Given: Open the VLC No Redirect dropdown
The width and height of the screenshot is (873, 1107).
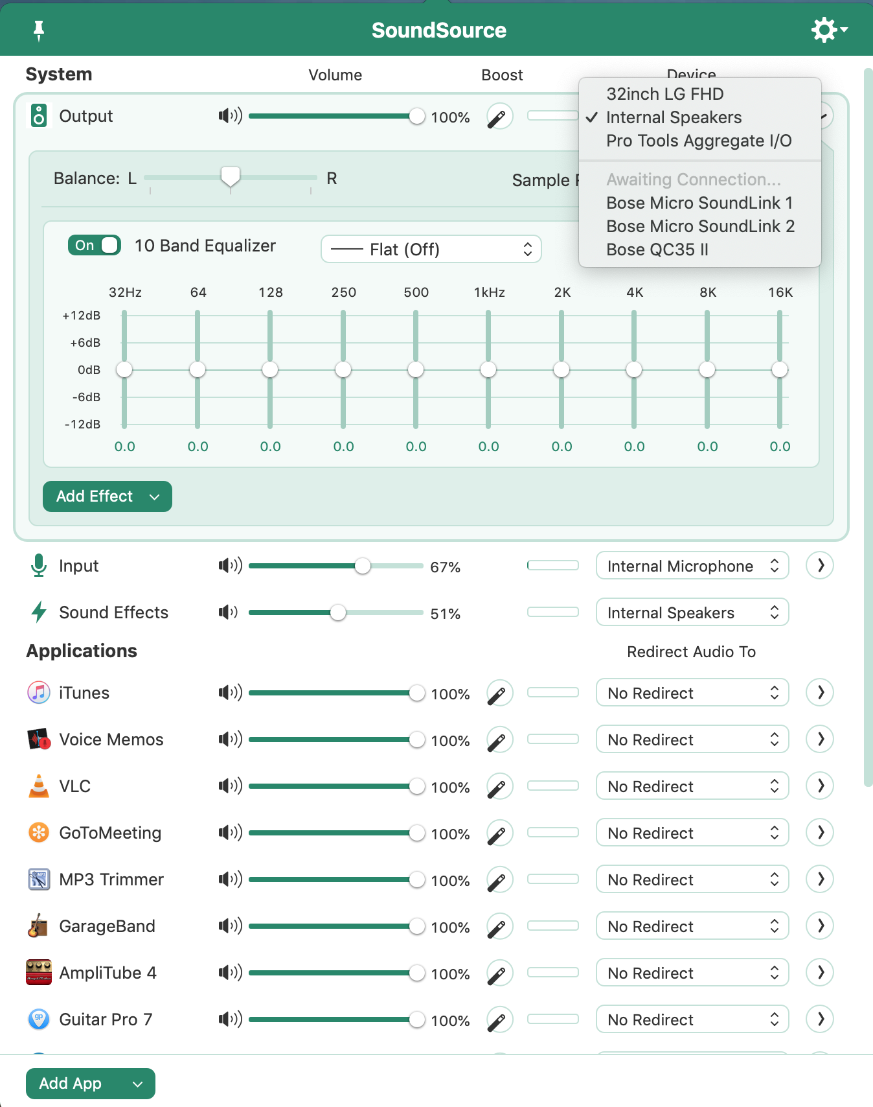Looking at the screenshot, I should point(692,786).
